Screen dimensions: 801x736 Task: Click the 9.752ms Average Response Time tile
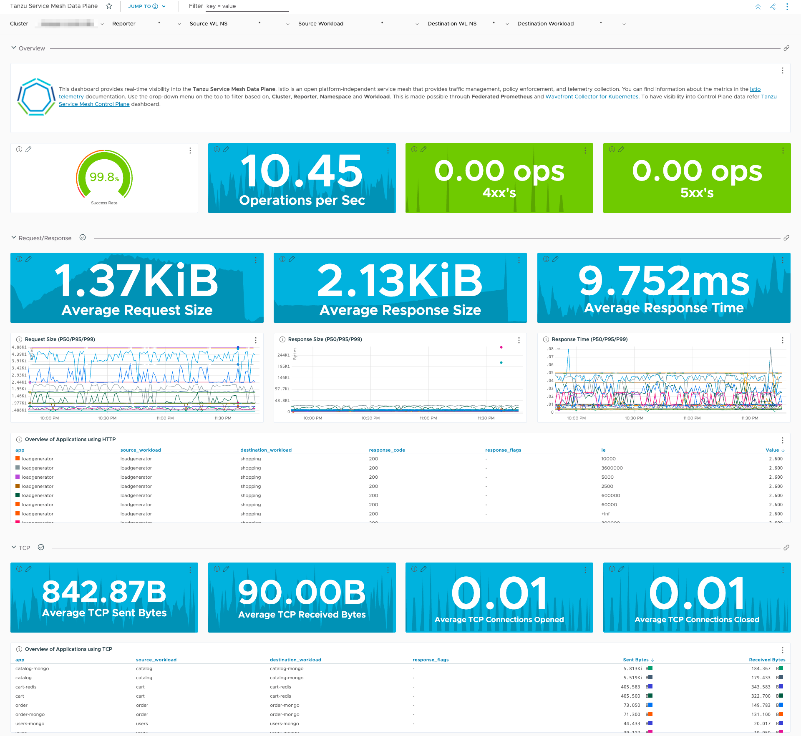(663, 288)
